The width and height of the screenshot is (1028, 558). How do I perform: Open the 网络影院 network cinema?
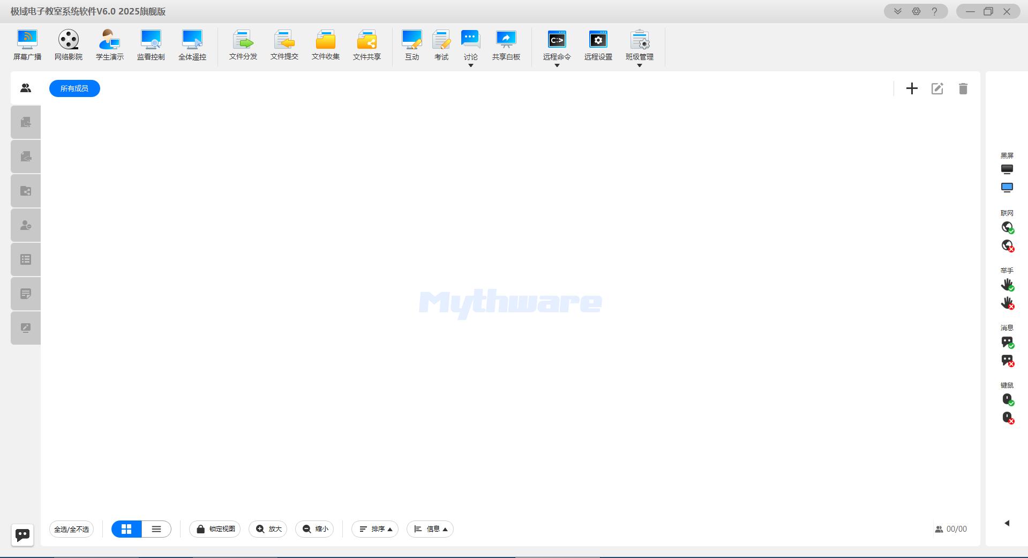pyautogui.click(x=69, y=45)
